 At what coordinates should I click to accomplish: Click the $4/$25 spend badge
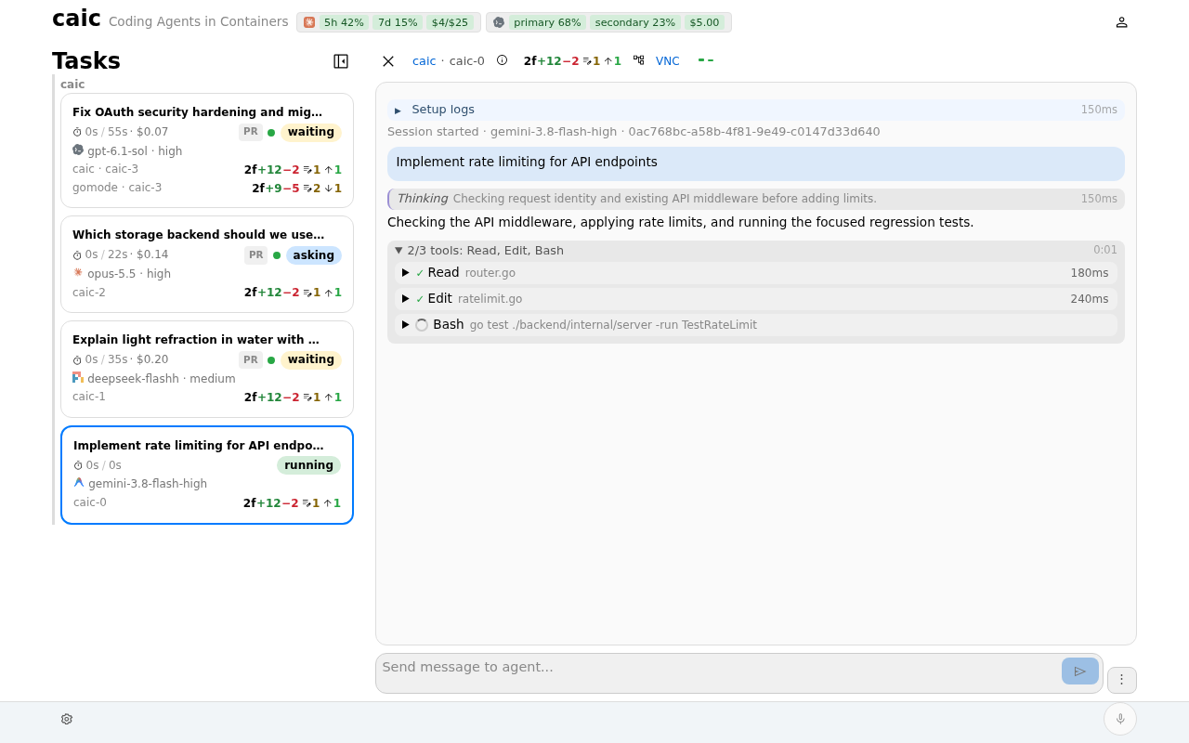(450, 22)
